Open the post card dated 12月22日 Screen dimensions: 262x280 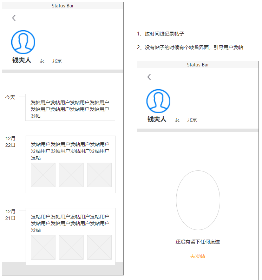click(x=71, y=164)
